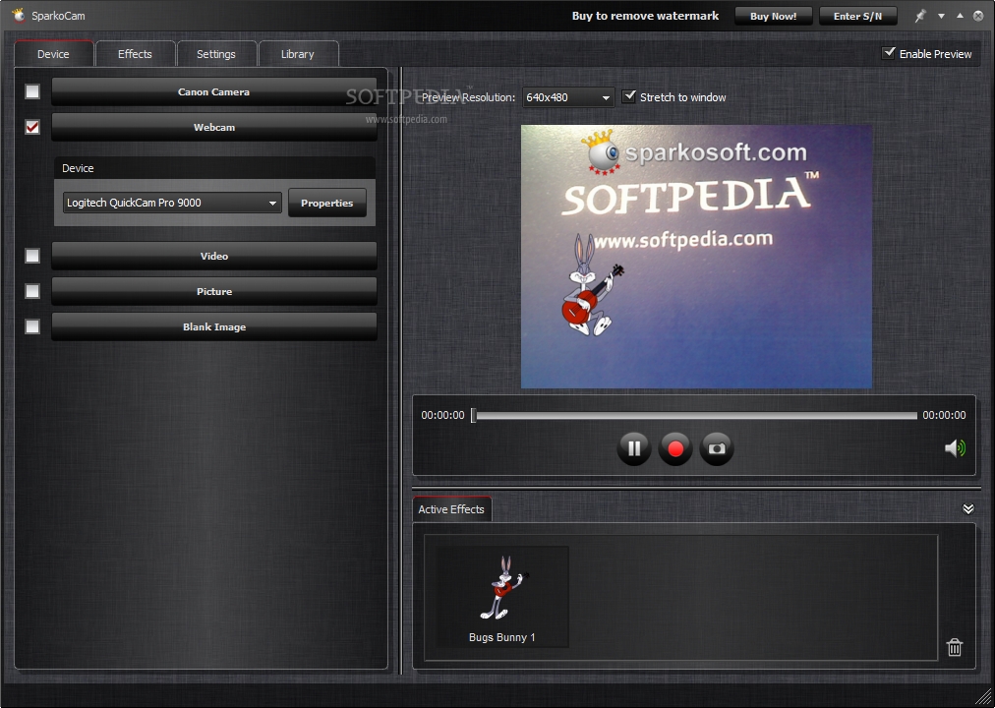The width and height of the screenshot is (995, 708).
Task: Click the Buy Now! button
Action: 773,16
